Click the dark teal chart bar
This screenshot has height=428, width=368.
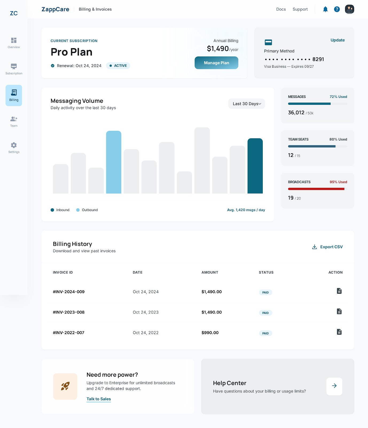pyautogui.click(x=255, y=166)
